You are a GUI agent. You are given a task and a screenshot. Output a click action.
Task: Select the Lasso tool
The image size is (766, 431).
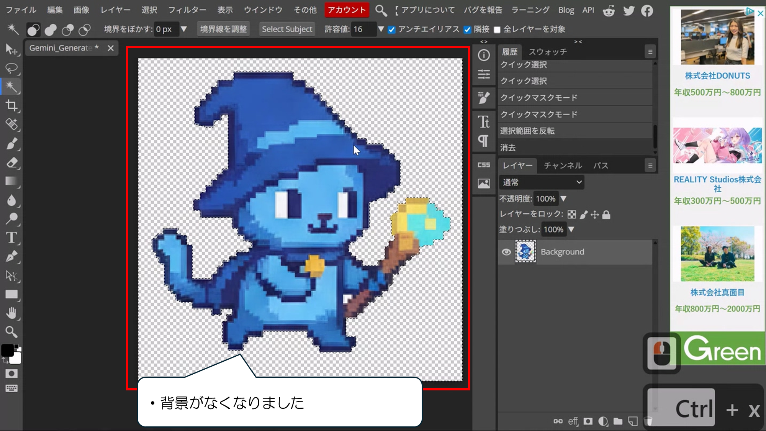11,69
